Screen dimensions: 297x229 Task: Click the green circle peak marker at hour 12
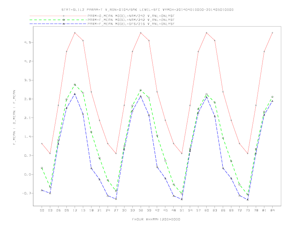coord(75,85)
